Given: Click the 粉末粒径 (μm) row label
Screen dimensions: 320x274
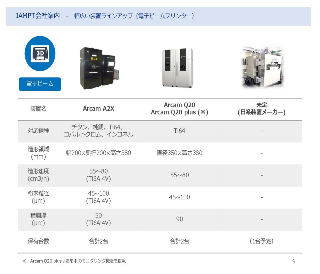Looking at the screenshot, I should coord(38,197).
